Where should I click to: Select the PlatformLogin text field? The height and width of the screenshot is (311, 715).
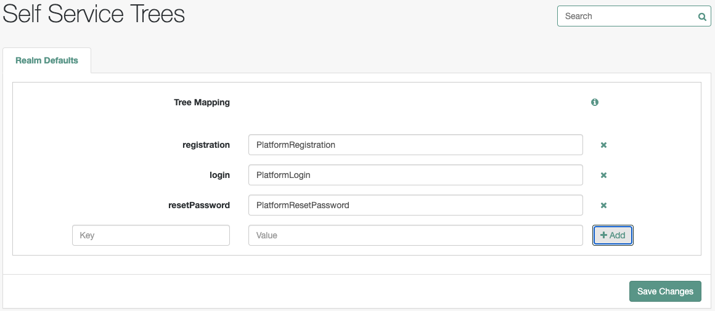[415, 175]
